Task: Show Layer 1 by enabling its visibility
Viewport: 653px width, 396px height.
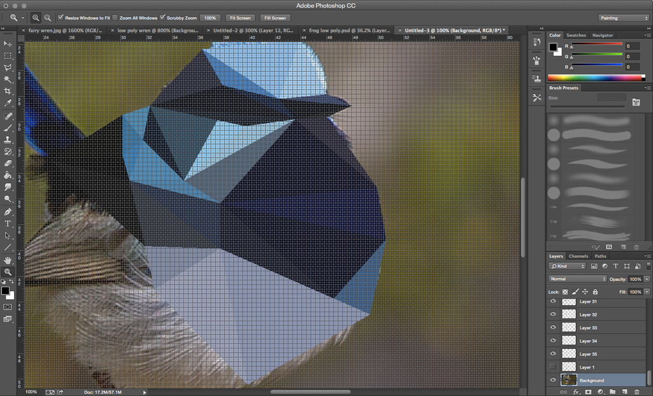Action: click(553, 366)
